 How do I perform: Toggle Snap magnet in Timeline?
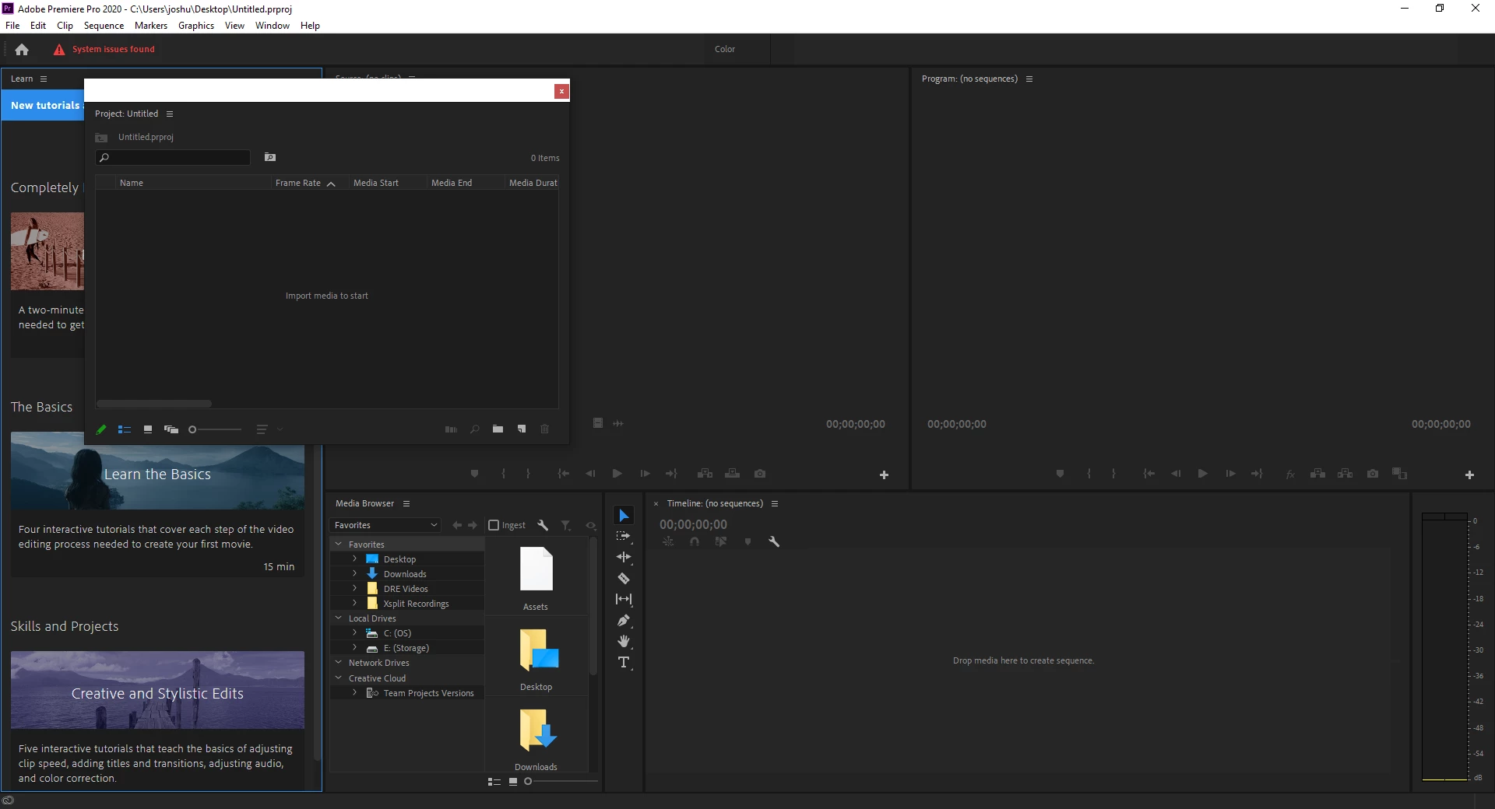(x=695, y=541)
